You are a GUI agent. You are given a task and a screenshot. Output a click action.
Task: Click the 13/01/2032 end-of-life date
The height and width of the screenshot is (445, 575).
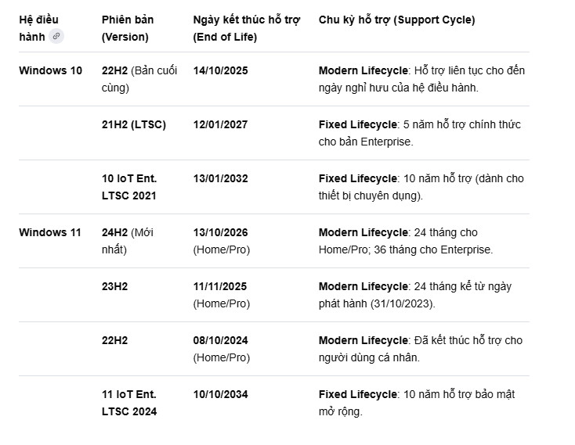point(220,178)
